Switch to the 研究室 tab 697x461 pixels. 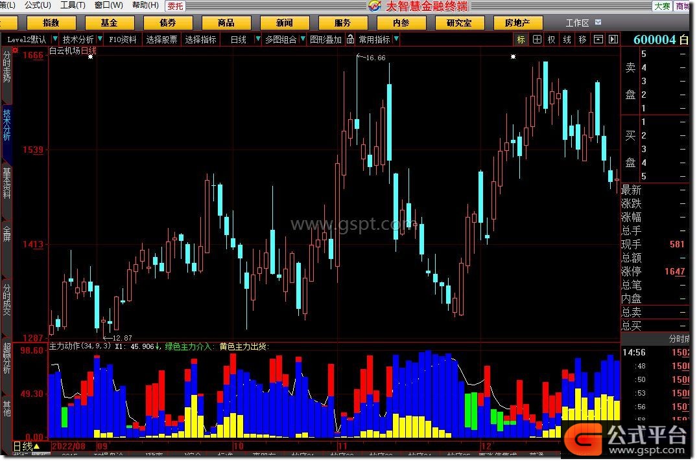tap(460, 23)
